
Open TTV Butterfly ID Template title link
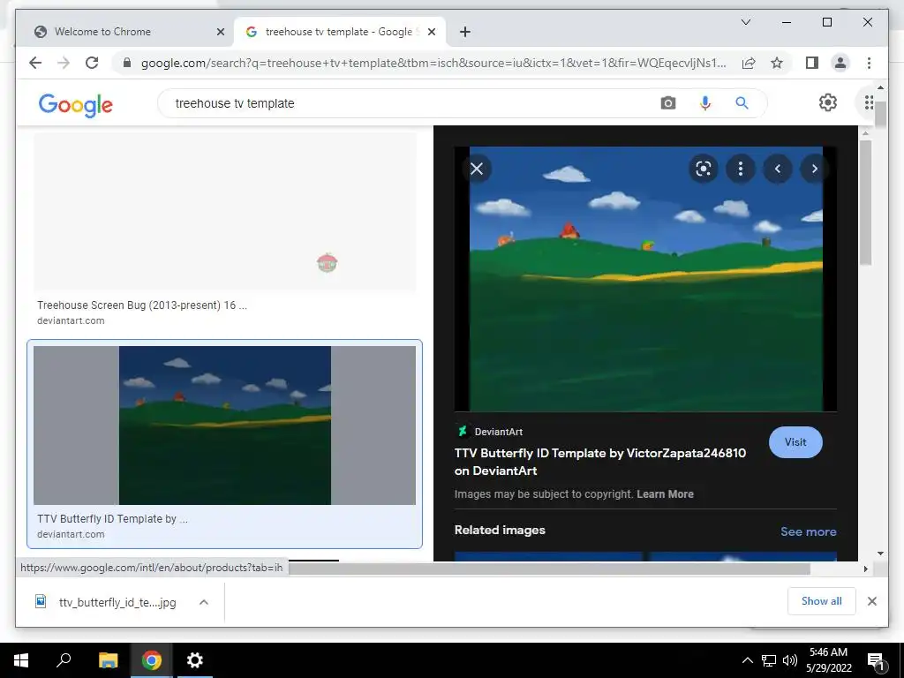[x=600, y=462]
